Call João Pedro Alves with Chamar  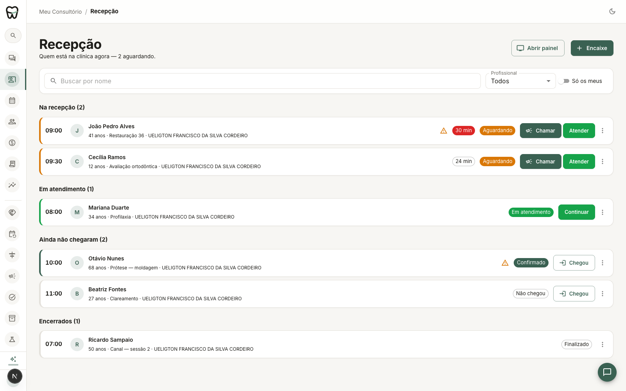point(540,131)
